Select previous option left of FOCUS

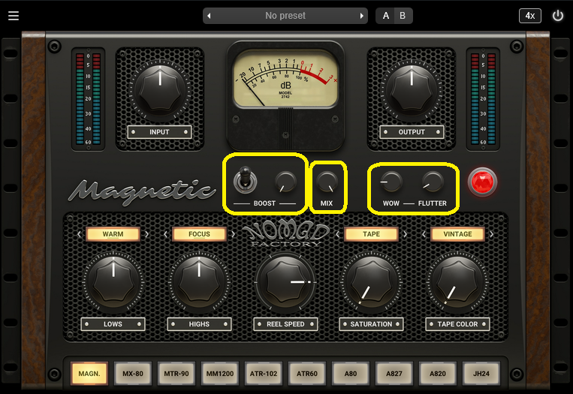(x=165, y=234)
